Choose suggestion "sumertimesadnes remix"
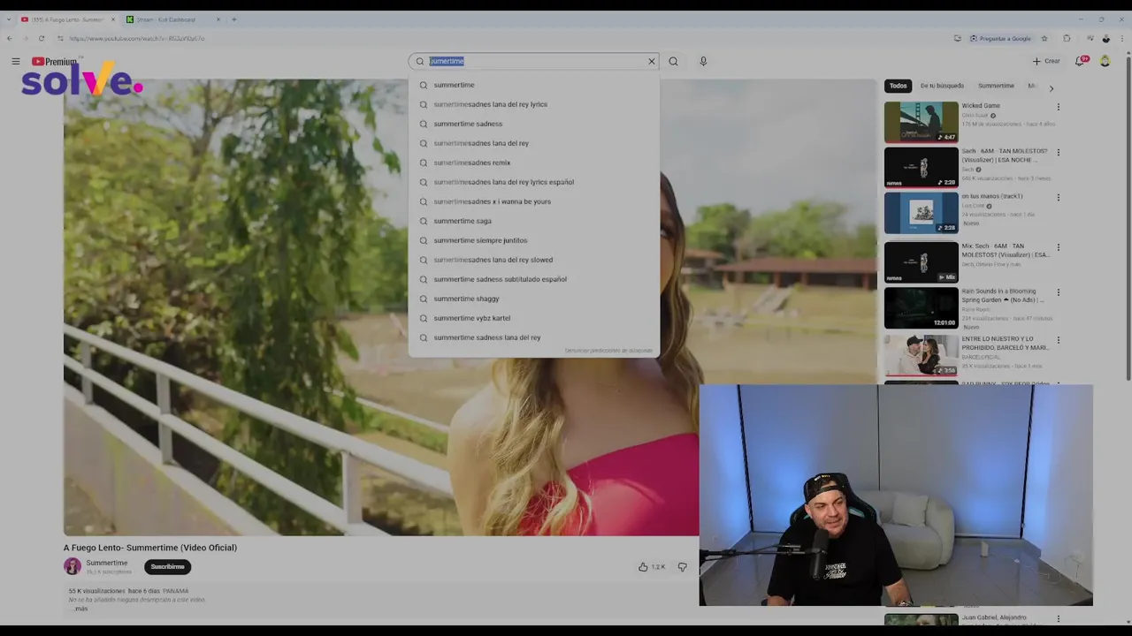Screen dimensions: 1132x636 533,163
